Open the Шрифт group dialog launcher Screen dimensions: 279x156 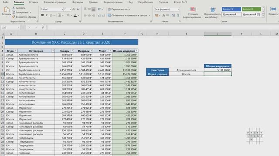[x=80, y=21]
